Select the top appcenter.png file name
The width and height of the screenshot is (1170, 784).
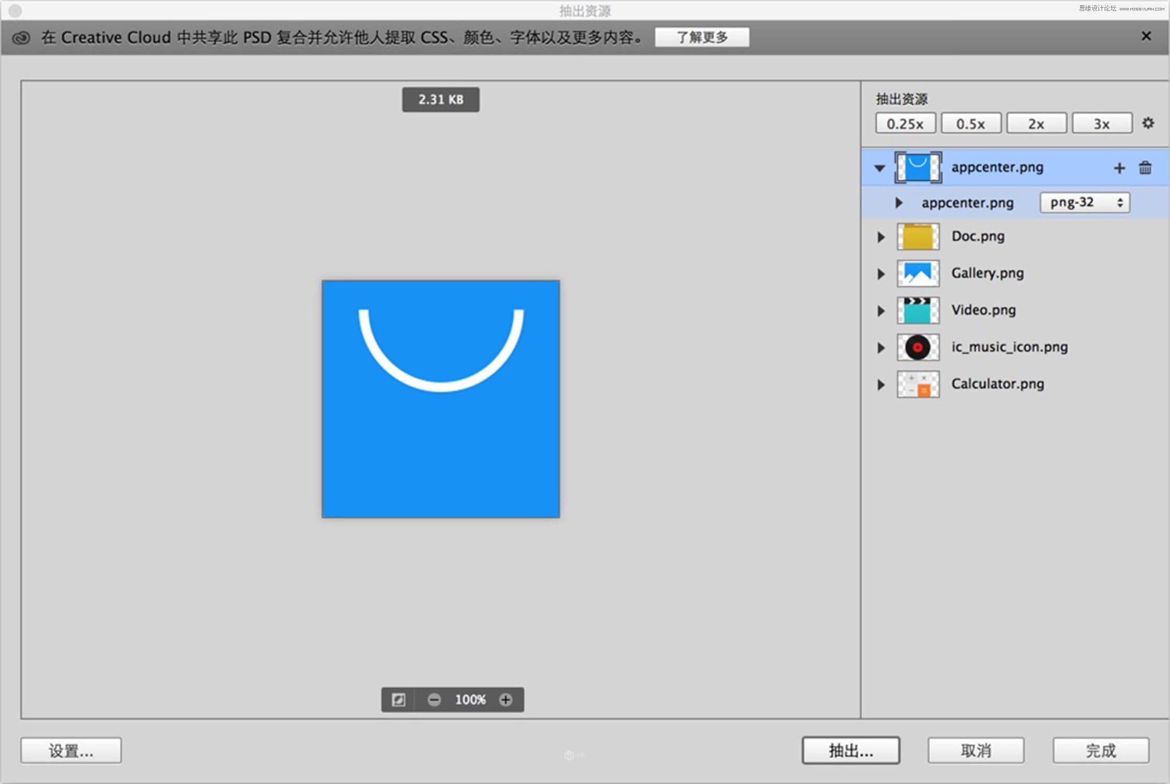[x=997, y=167]
